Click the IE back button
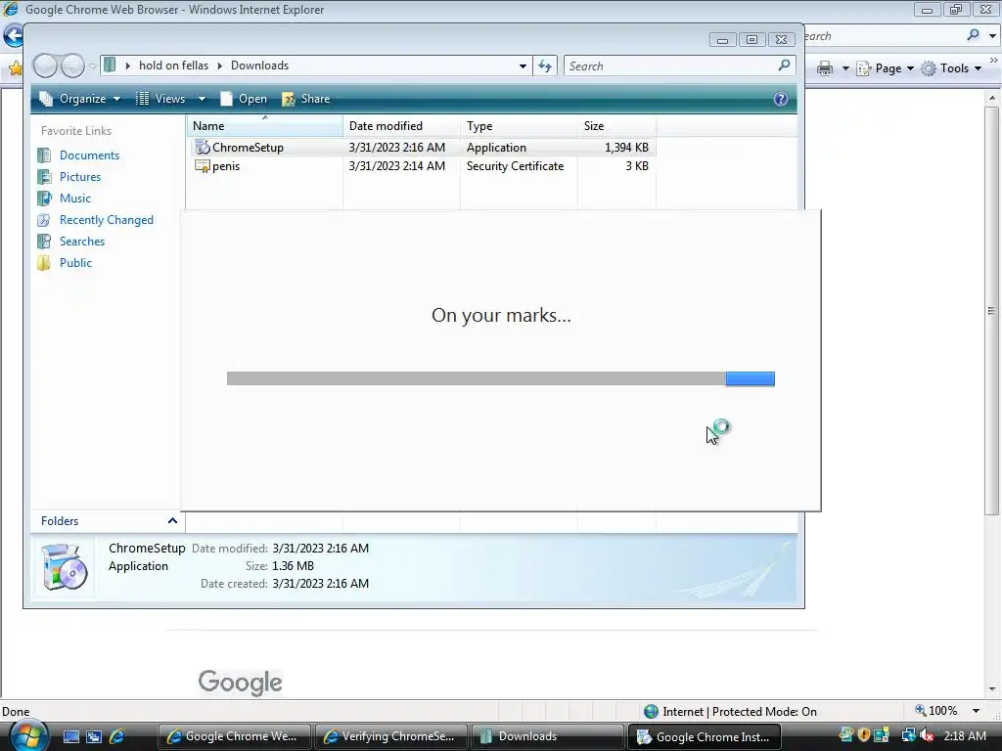The image size is (1002, 751). point(13,35)
